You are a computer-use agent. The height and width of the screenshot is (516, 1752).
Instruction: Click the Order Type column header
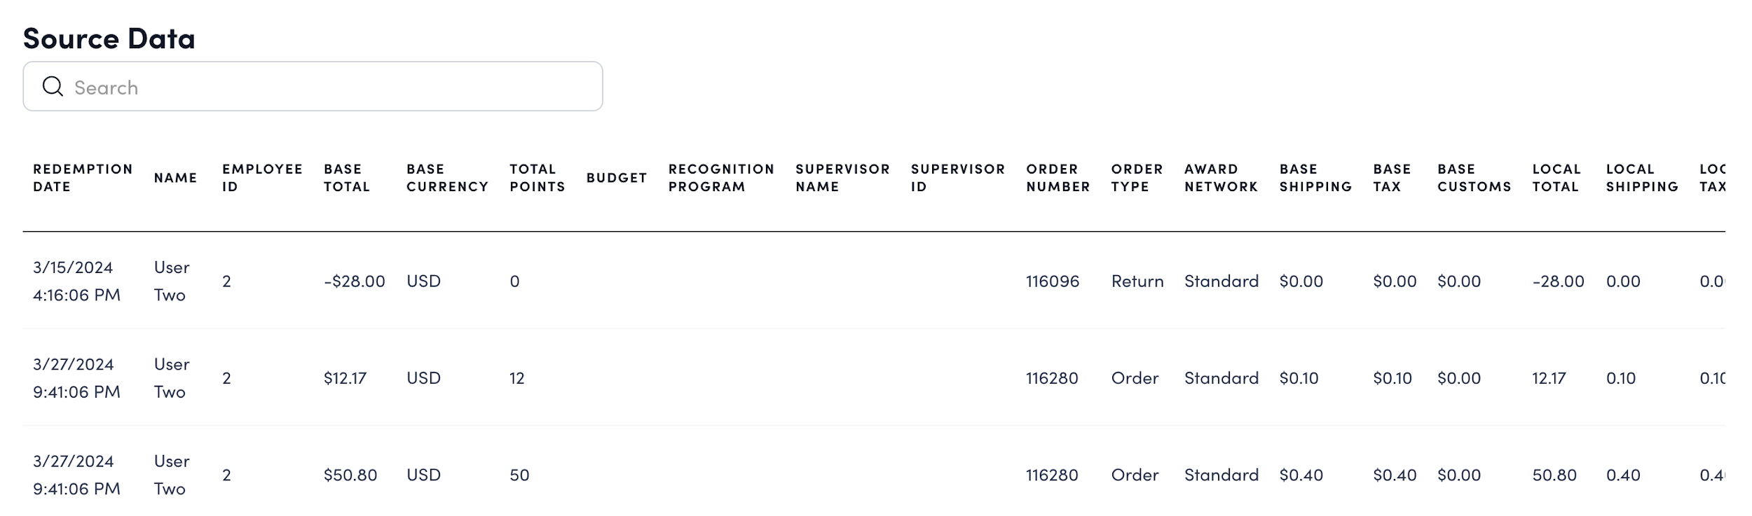click(1136, 178)
